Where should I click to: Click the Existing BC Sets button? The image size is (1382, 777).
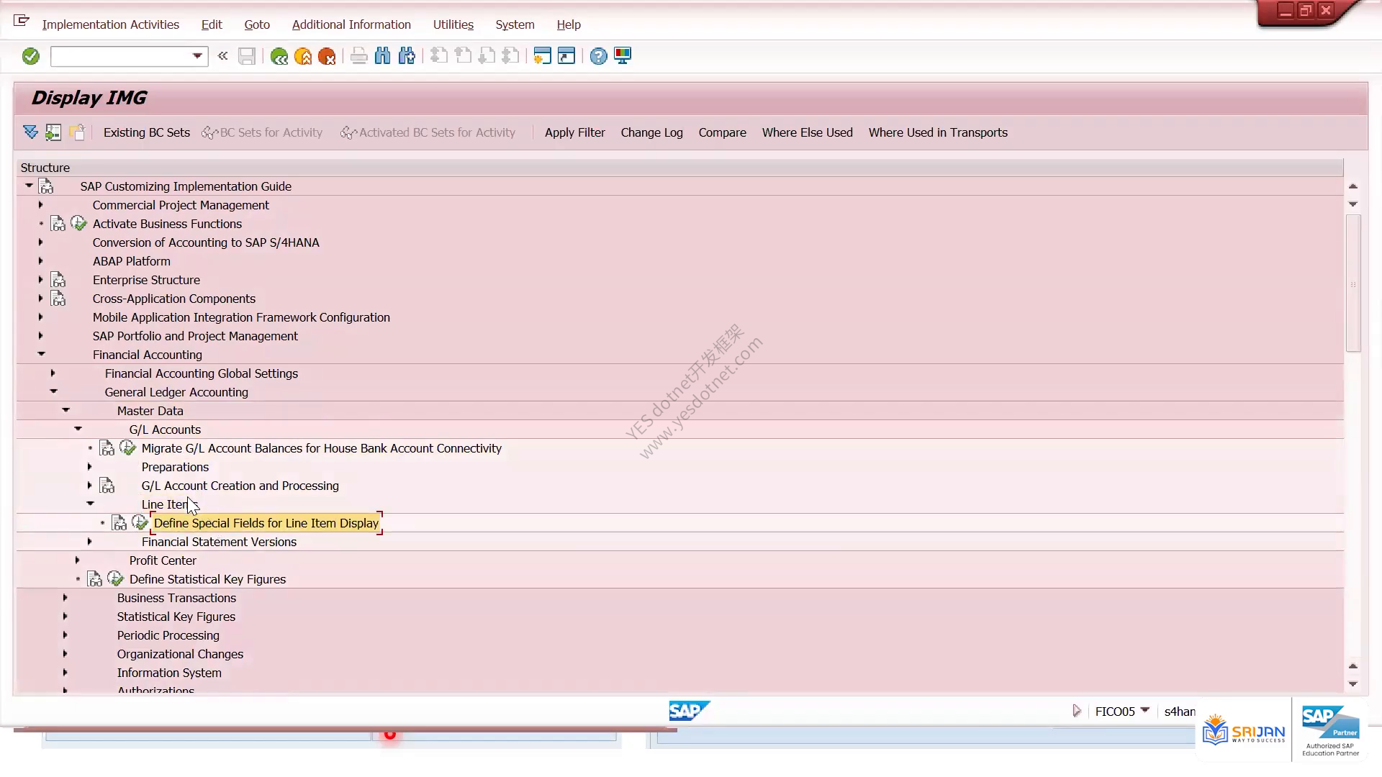point(147,132)
